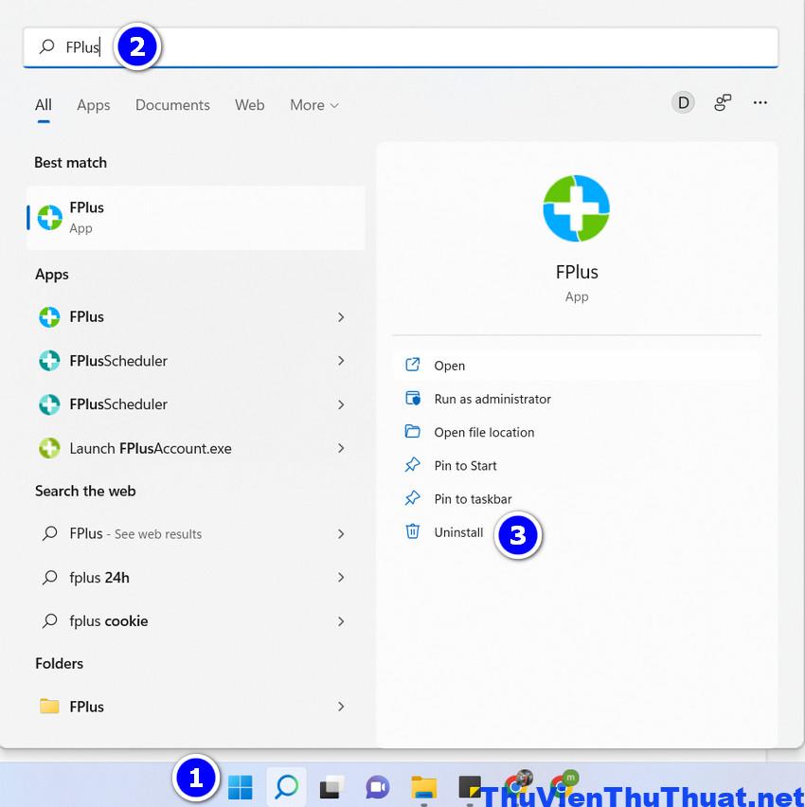805x807 pixels.
Task: Open the Documents tab
Action: point(172,105)
